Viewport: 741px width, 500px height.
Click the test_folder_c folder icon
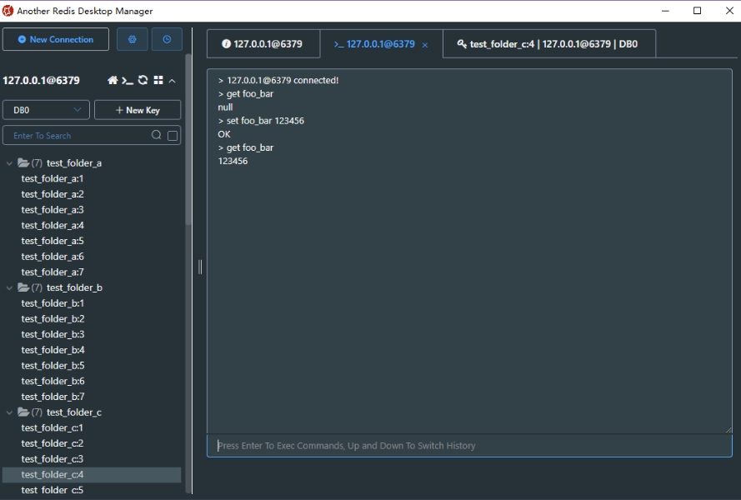coord(23,412)
